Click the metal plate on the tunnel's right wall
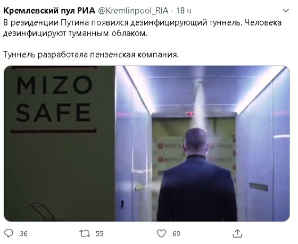This screenshot has width=298, height=244. [x=259, y=187]
